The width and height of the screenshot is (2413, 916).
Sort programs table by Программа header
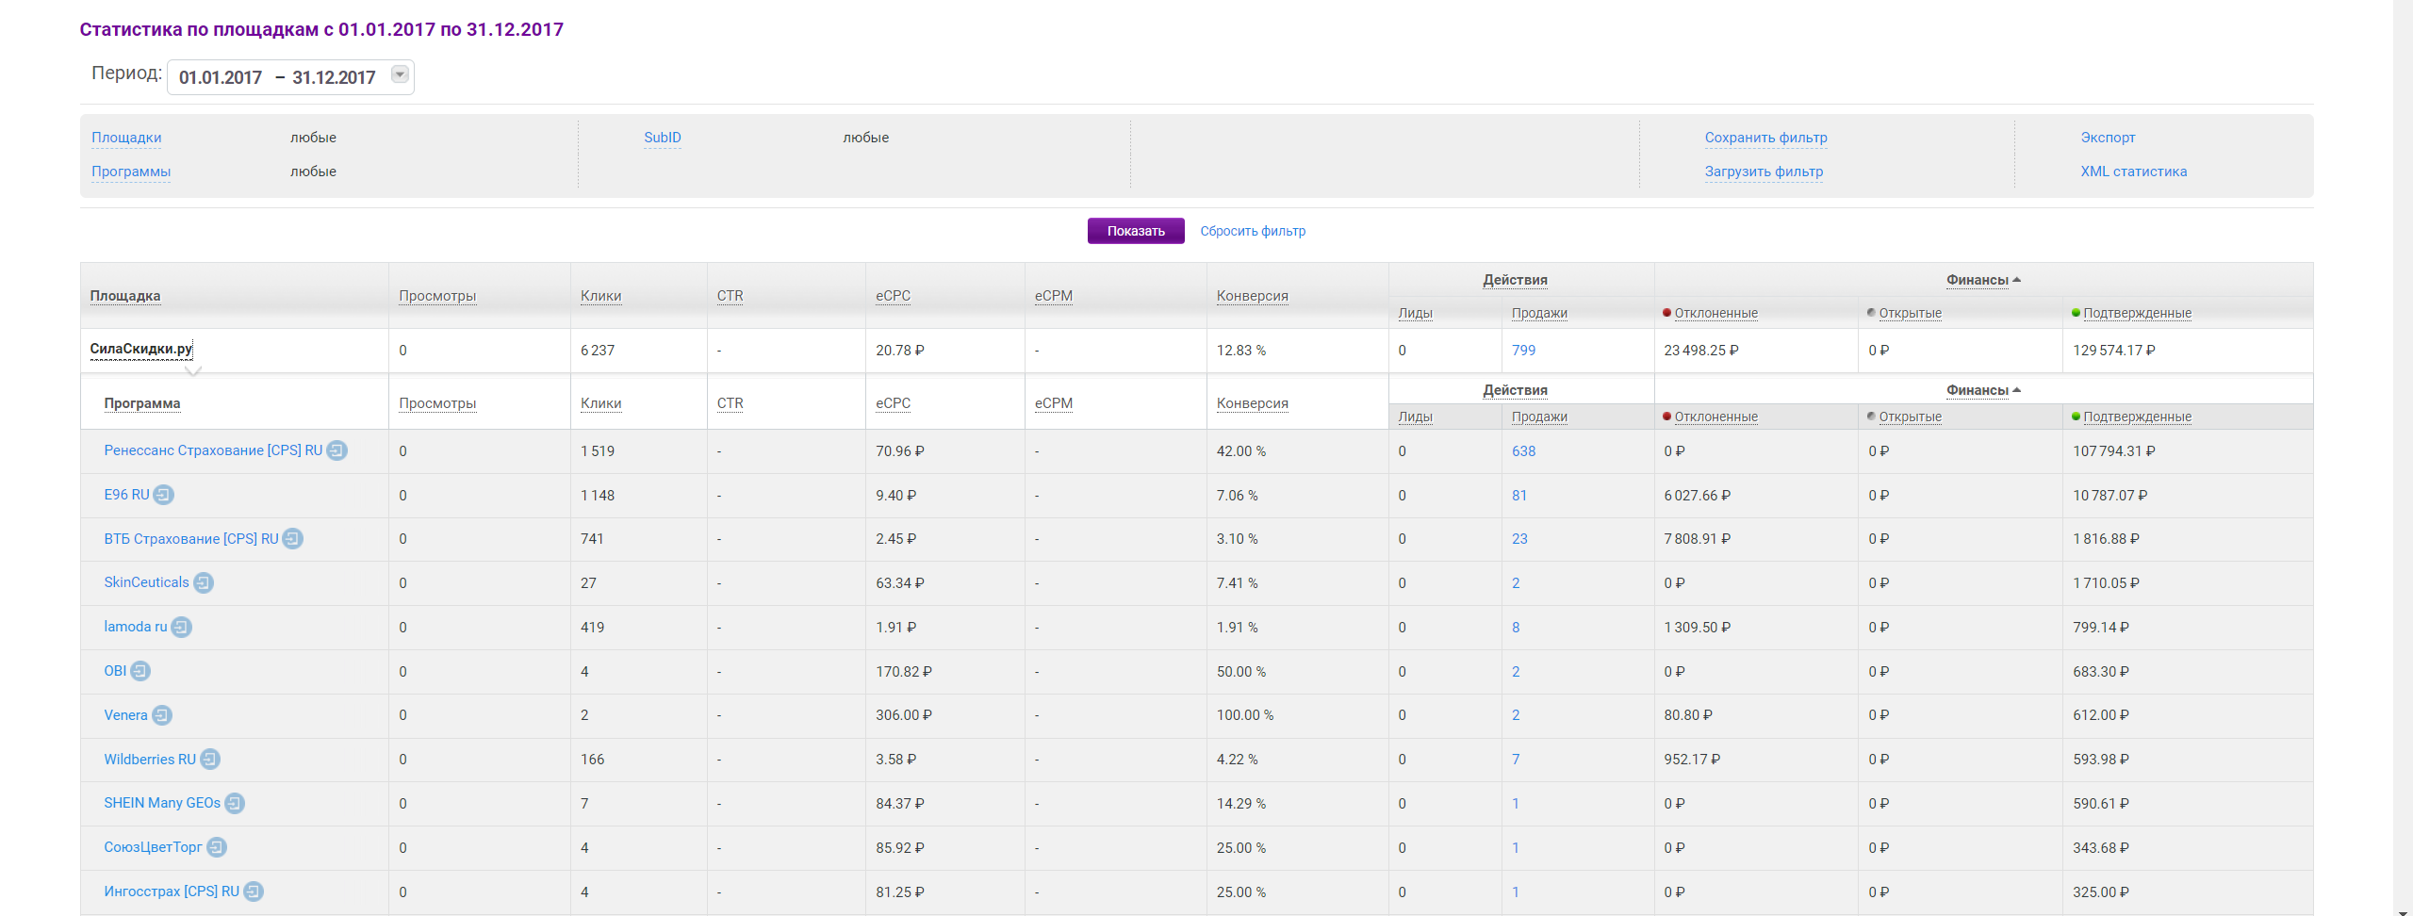[x=141, y=403]
